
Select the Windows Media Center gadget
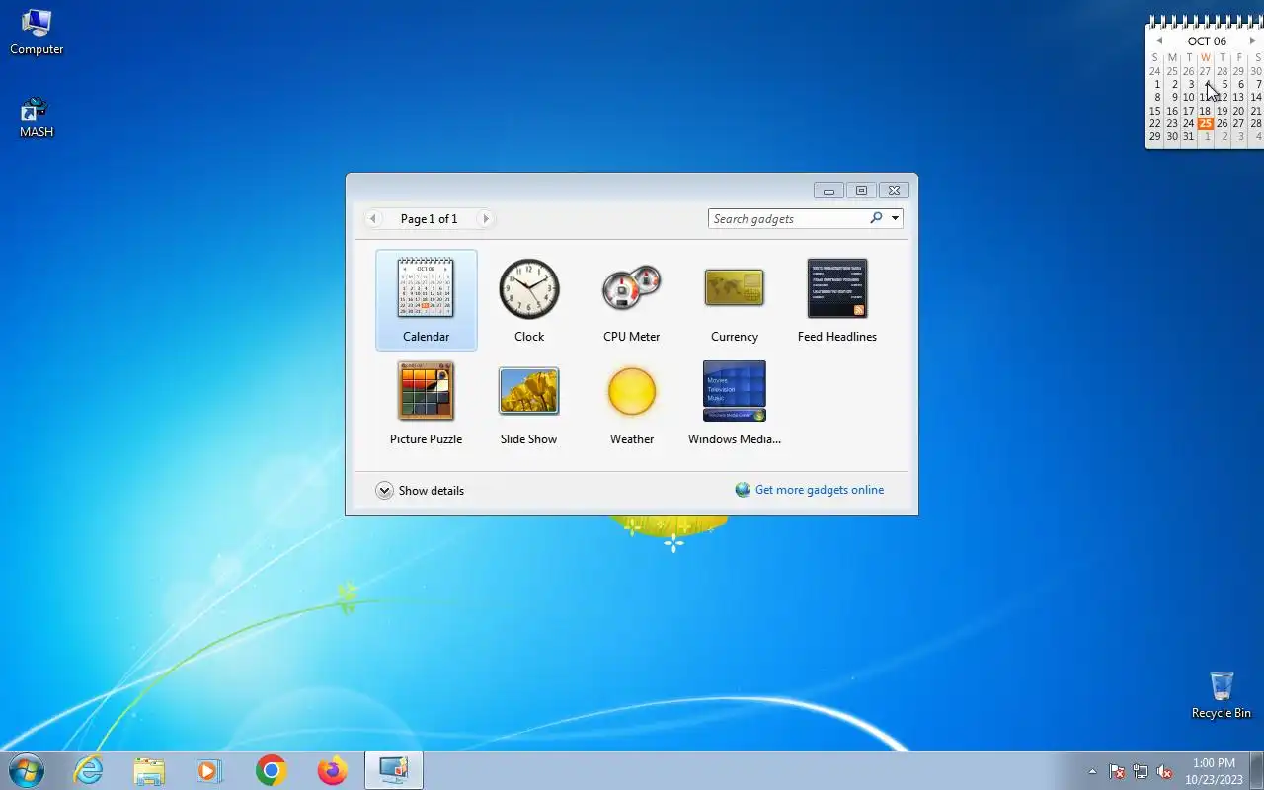(x=735, y=403)
